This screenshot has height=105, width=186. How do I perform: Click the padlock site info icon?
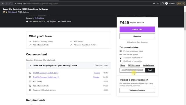[15, 3]
